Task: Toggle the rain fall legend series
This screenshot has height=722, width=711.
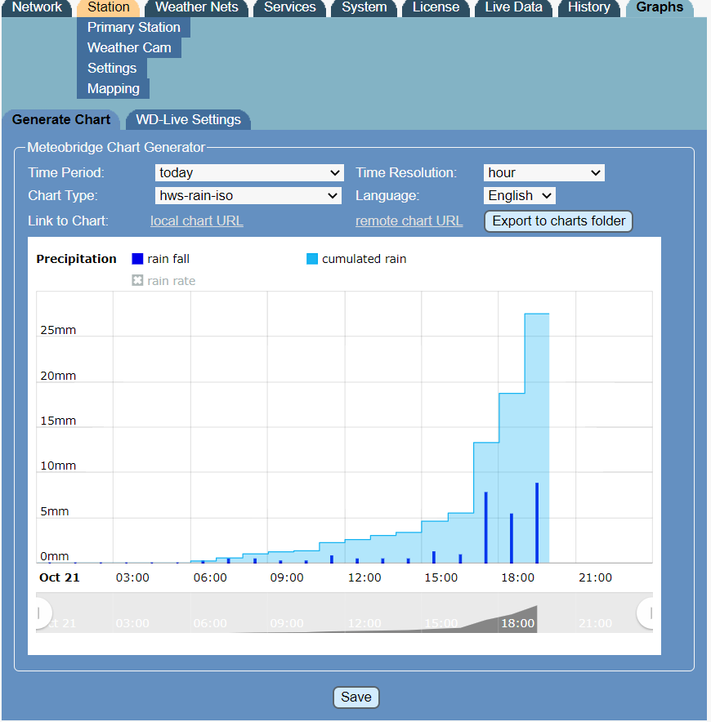Action: [160, 259]
